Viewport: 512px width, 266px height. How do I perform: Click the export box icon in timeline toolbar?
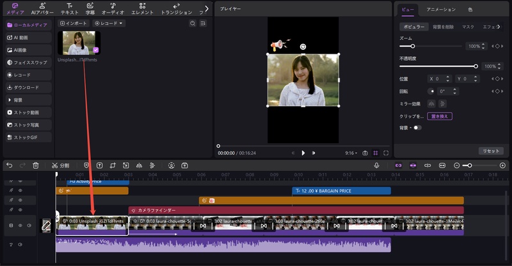click(x=184, y=166)
